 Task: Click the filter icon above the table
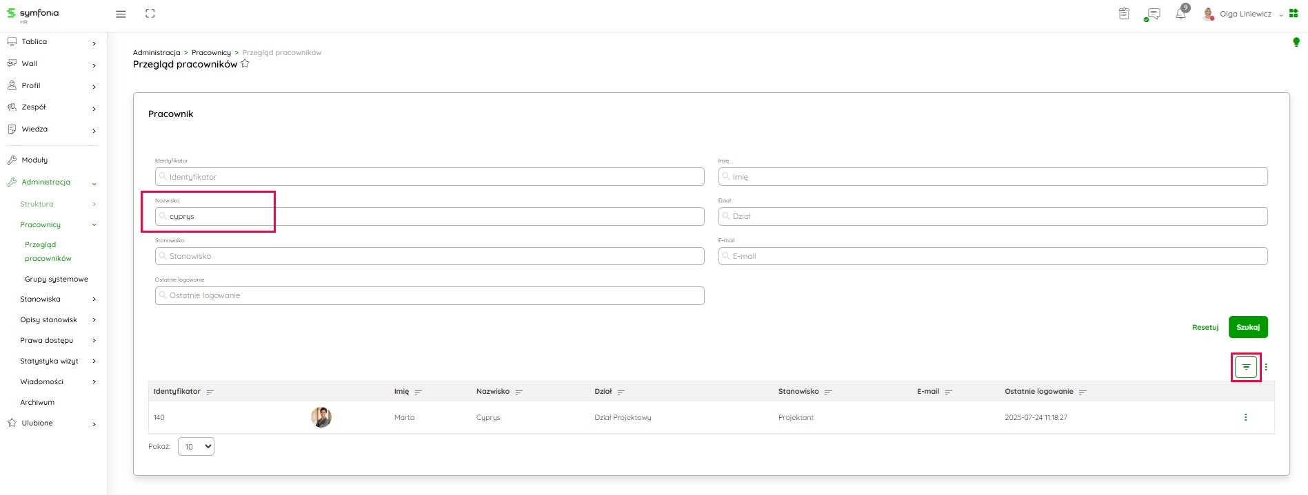1246,367
